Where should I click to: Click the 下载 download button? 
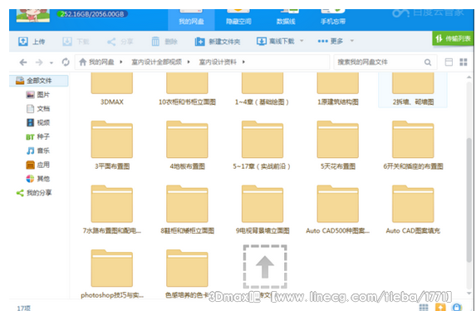(76, 42)
